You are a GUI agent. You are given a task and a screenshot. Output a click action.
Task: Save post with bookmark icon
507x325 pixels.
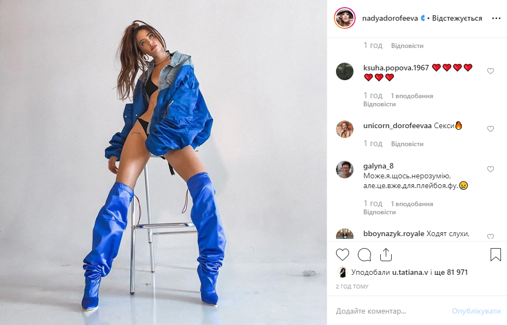pos(496,255)
